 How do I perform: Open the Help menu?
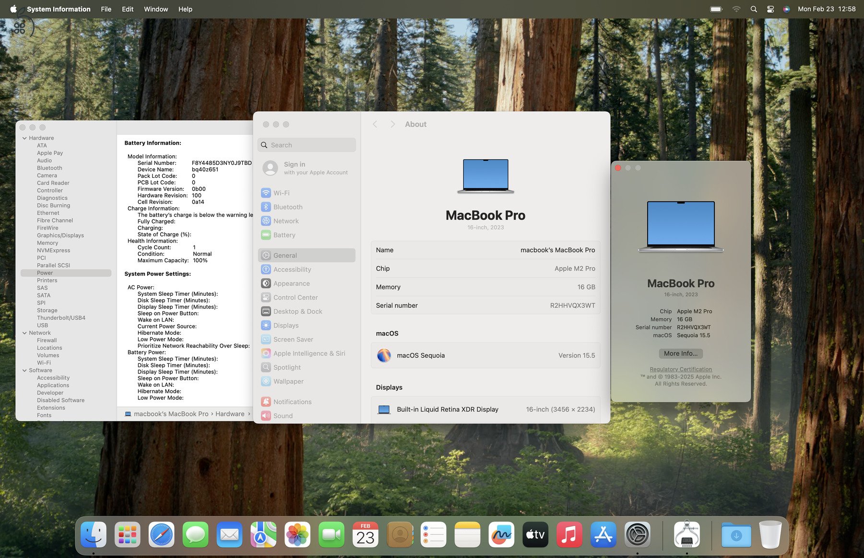pos(185,9)
